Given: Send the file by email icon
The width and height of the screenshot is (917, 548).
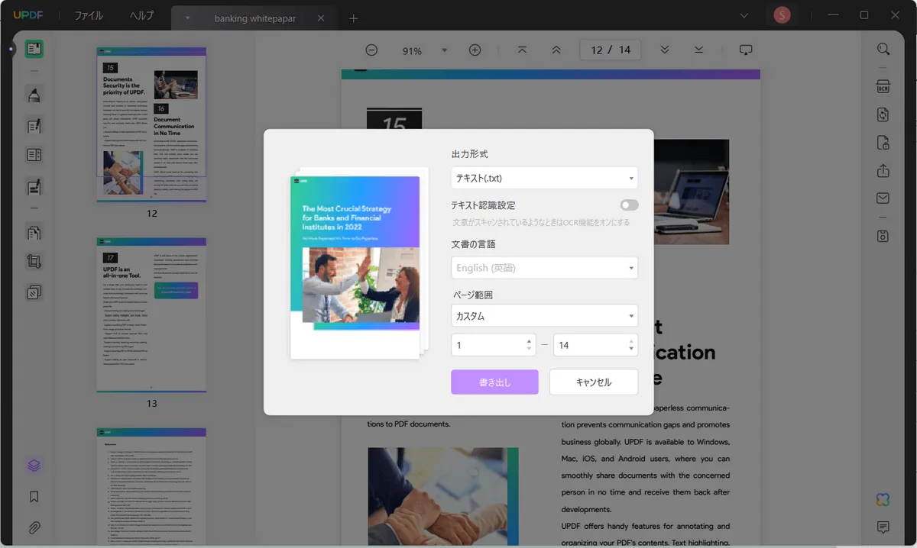Looking at the screenshot, I should pos(883,199).
